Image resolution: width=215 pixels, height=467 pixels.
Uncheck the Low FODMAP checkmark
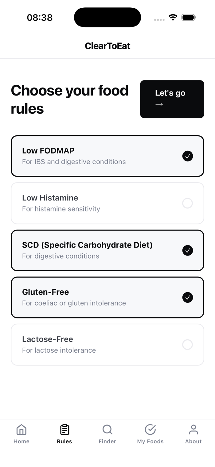click(x=187, y=156)
